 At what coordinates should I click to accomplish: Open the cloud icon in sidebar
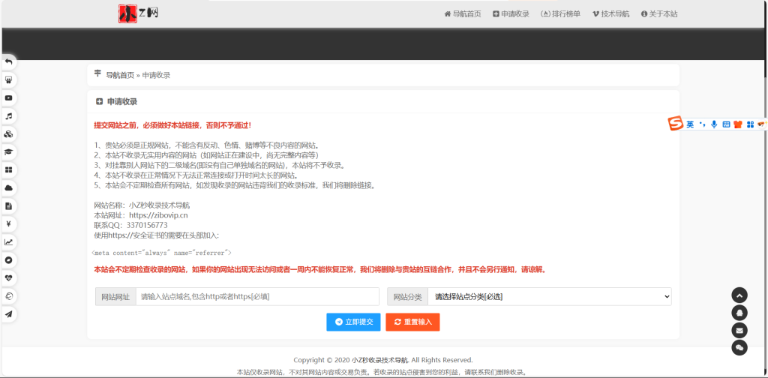9,187
